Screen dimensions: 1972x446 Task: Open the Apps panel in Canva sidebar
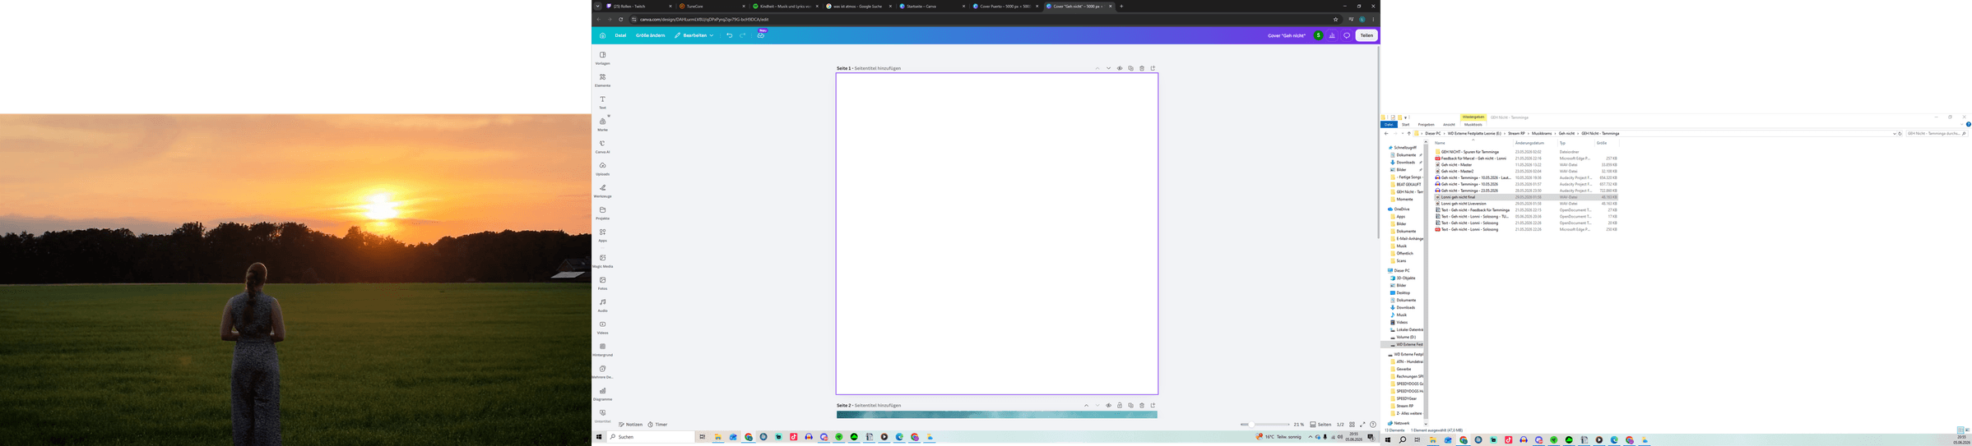click(602, 235)
